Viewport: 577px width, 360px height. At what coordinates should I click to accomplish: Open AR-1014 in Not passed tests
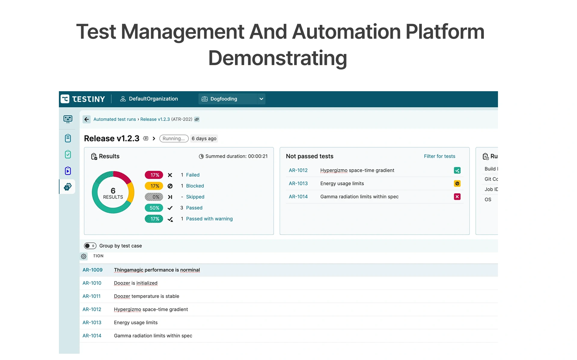[x=298, y=197]
